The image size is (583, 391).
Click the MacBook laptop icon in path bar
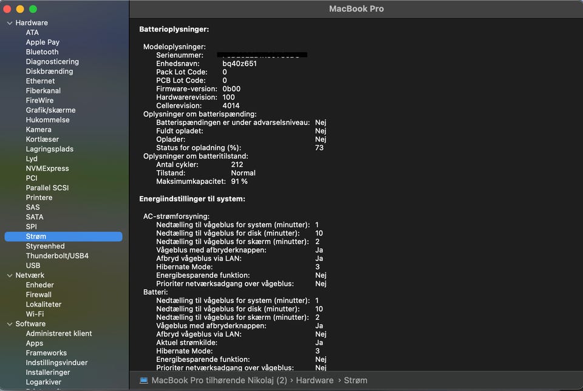pyautogui.click(x=143, y=380)
